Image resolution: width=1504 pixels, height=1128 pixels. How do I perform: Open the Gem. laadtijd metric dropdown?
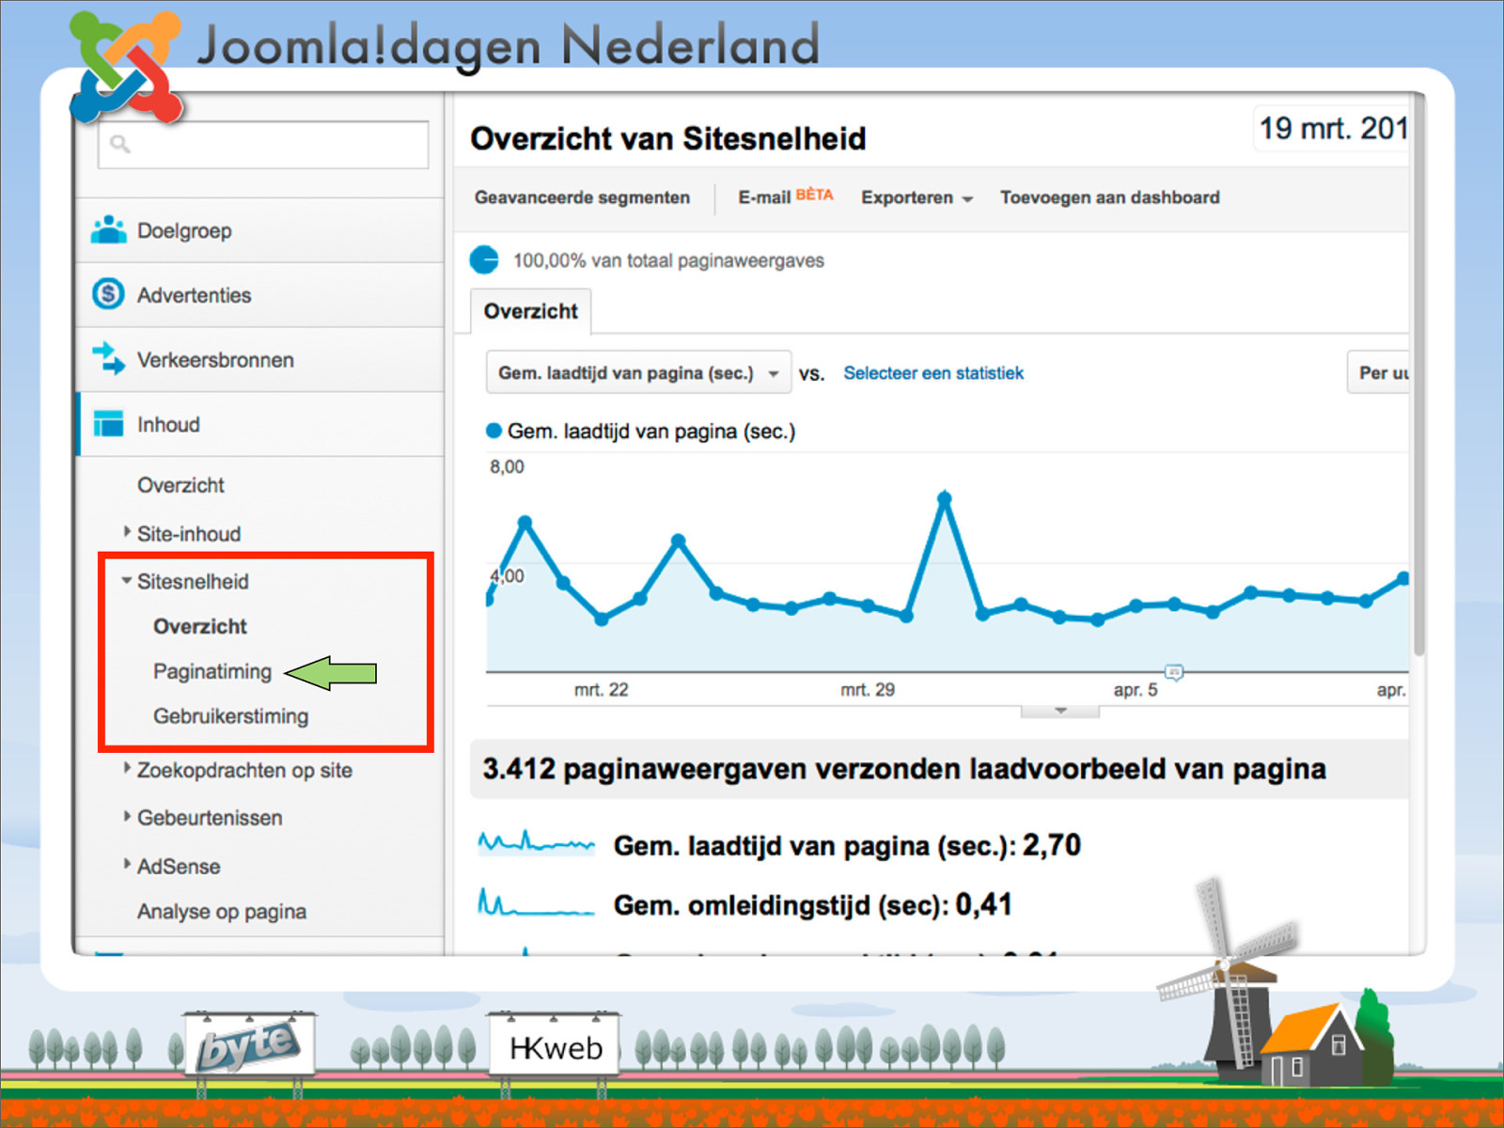638,373
